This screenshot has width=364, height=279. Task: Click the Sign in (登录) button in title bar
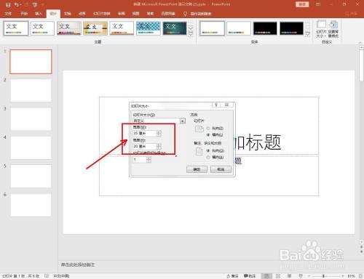click(x=302, y=4)
